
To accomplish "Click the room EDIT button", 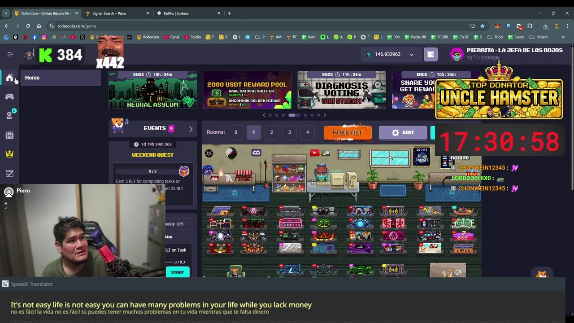I will 403,133.
